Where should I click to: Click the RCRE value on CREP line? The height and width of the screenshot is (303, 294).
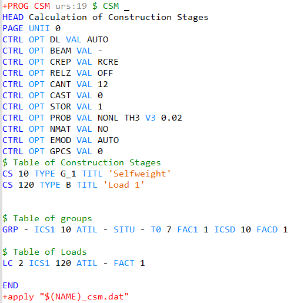click(x=108, y=62)
